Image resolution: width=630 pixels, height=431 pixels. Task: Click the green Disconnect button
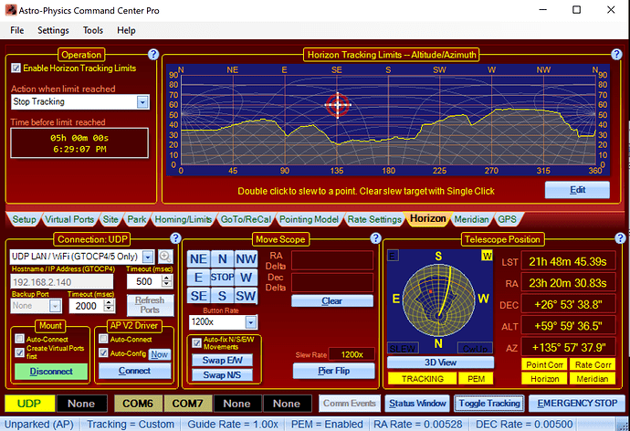click(x=51, y=372)
